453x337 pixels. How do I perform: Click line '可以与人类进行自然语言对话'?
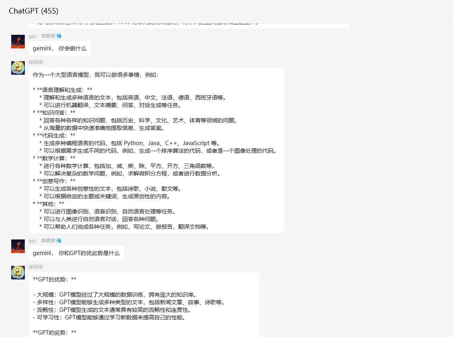(x=99, y=219)
